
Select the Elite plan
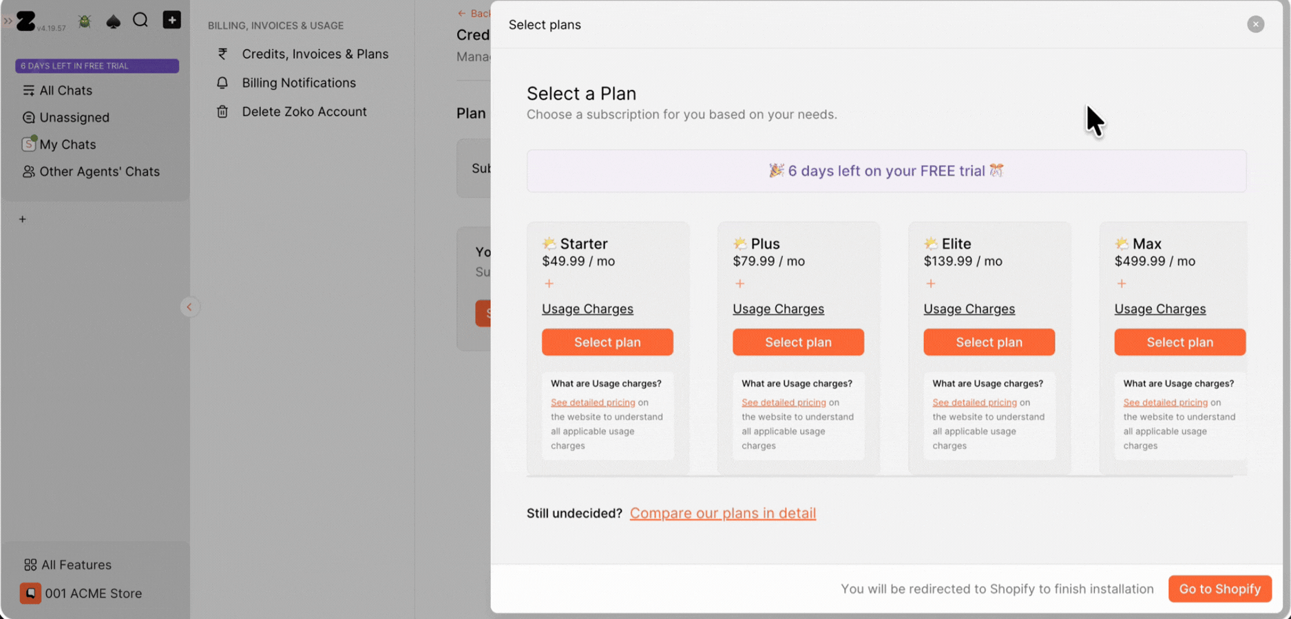coord(989,342)
